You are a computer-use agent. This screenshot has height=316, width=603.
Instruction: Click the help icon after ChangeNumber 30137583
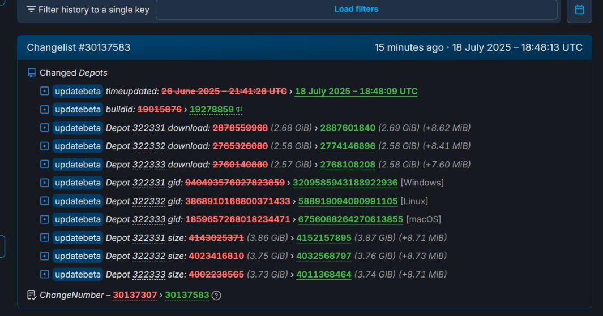216,295
